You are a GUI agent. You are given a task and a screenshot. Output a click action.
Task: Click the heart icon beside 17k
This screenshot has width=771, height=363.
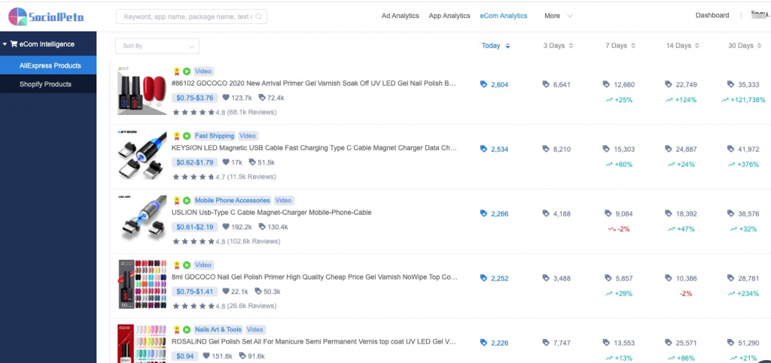[x=226, y=162]
